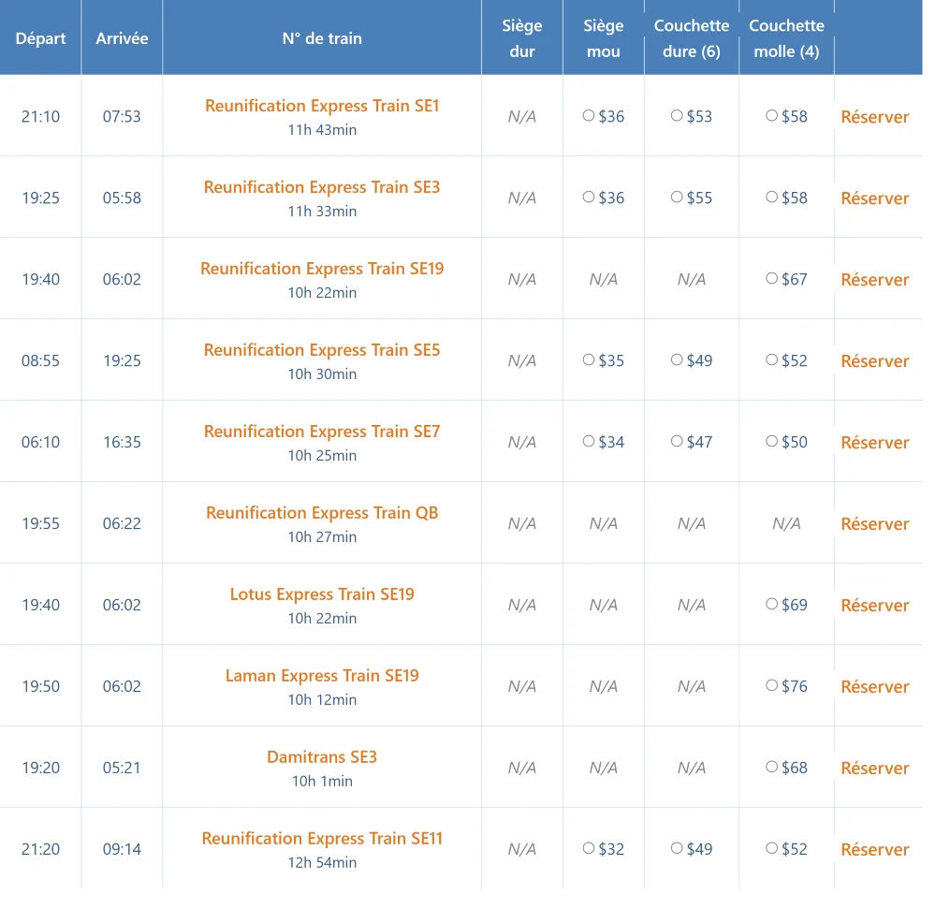Open Reunification Express Train SE7 link
Viewport: 936px width, 909px height.
pyautogui.click(x=322, y=431)
